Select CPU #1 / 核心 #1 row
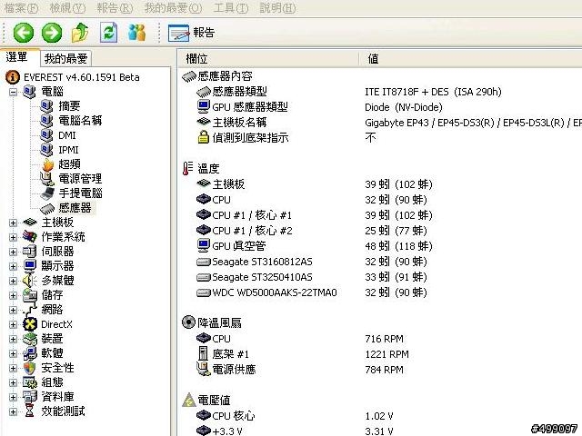 (x=380, y=215)
